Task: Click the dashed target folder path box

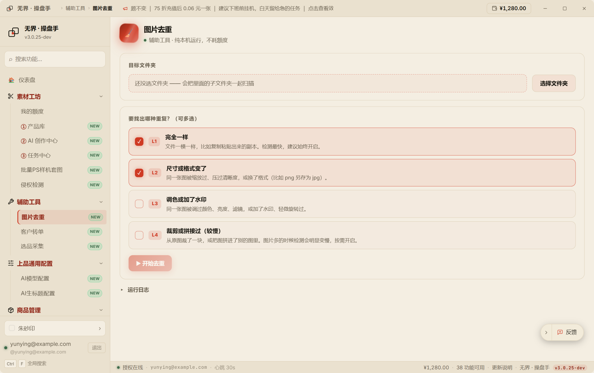Action: (328, 83)
